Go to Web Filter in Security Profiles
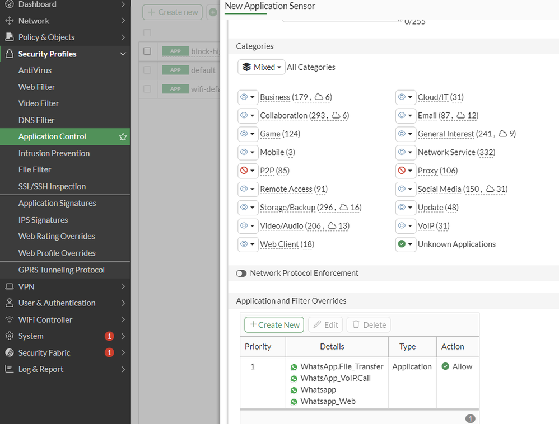Viewport: 559px width, 424px height. click(37, 87)
